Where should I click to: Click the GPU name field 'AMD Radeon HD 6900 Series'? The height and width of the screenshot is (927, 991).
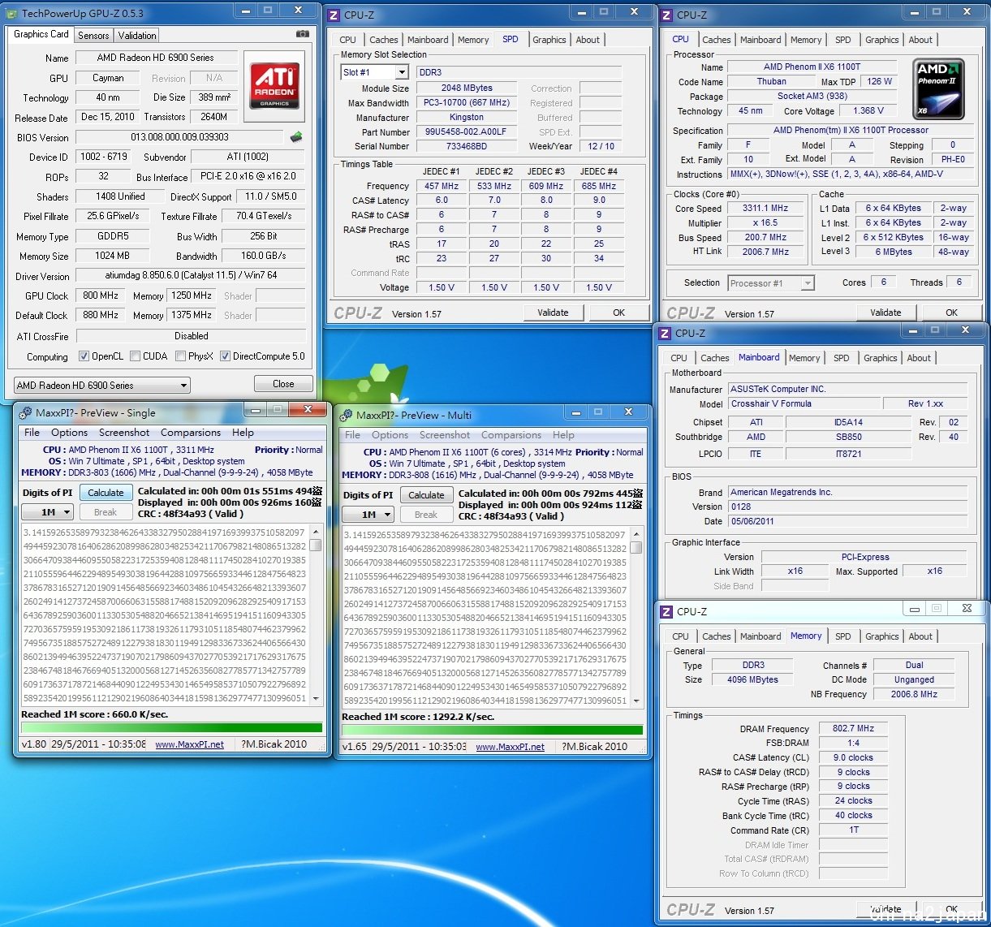tap(156, 58)
